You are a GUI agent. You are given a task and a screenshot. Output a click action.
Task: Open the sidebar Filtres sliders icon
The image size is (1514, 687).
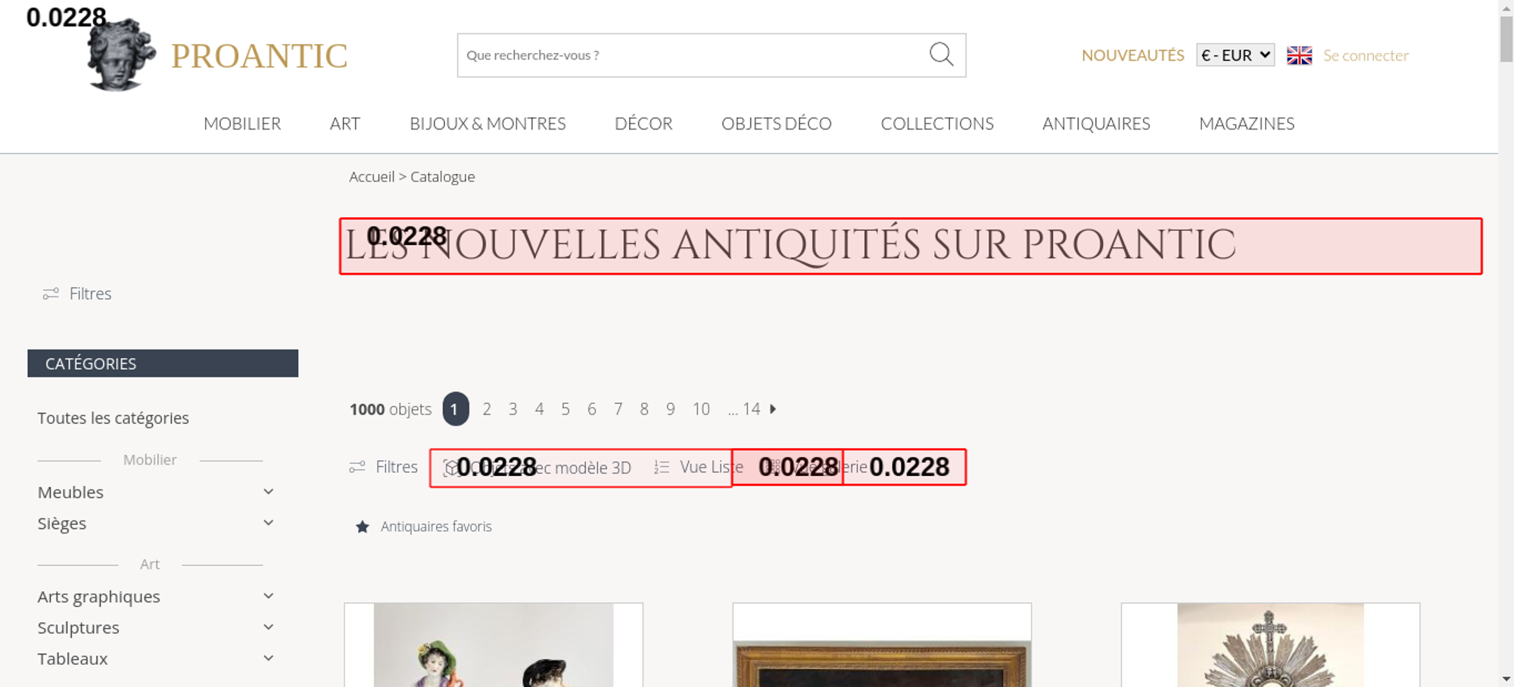[51, 294]
